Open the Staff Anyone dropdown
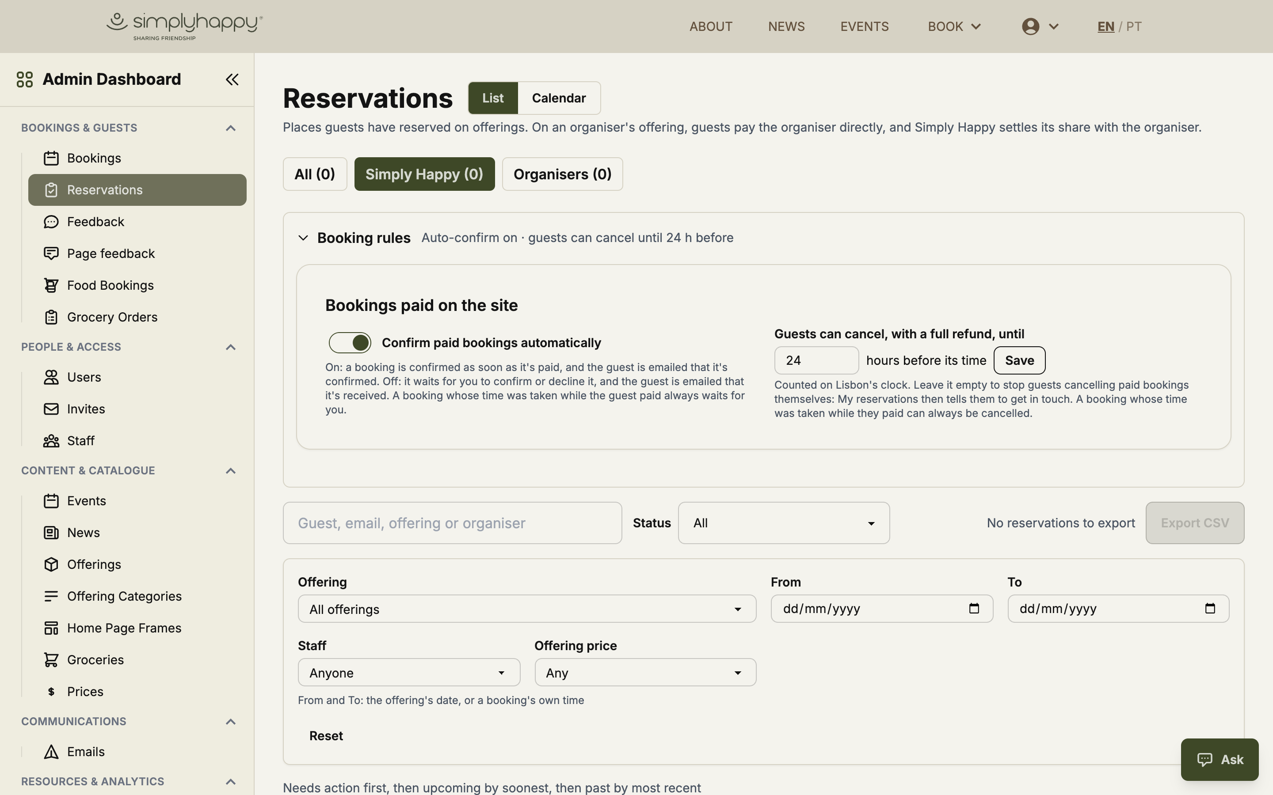This screenshot has width=1273, height=795. (409, 673)
